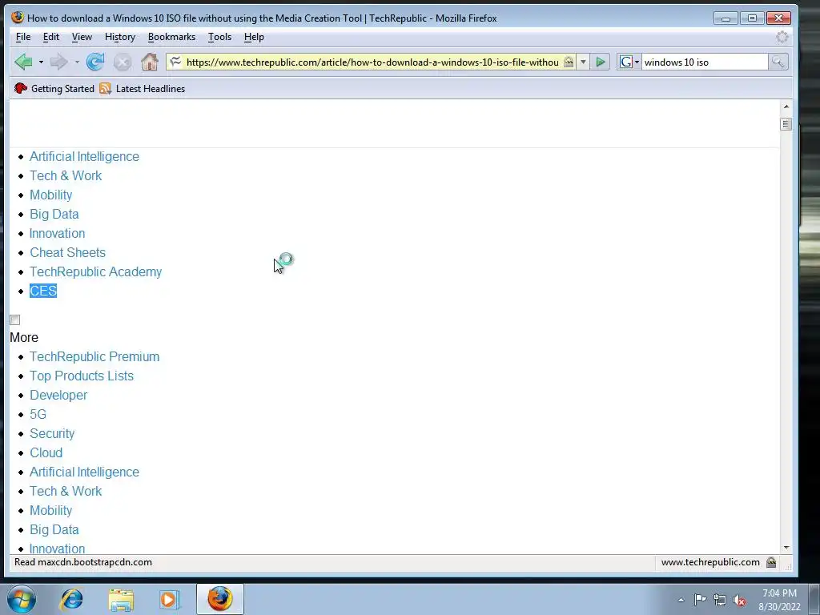Click the lock icon inside the address bar
This screenshot has width=820, height=615.
pyautogui.click(x=569, y=62)
